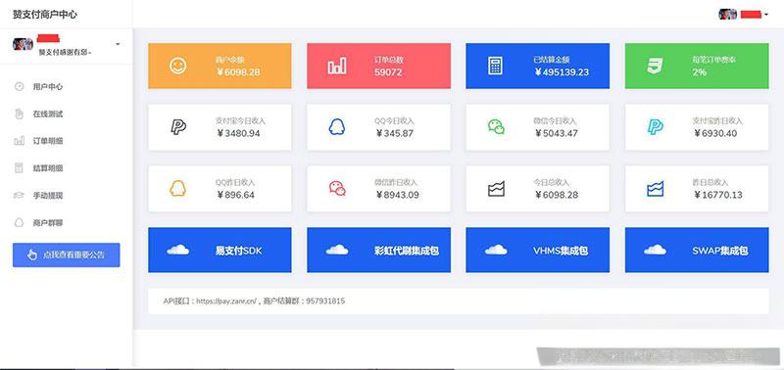The width and height of the screenshot is (784, 370).
Task: Click the black Alipay icon for 支付宝今日收入
Action: [178, 127]
